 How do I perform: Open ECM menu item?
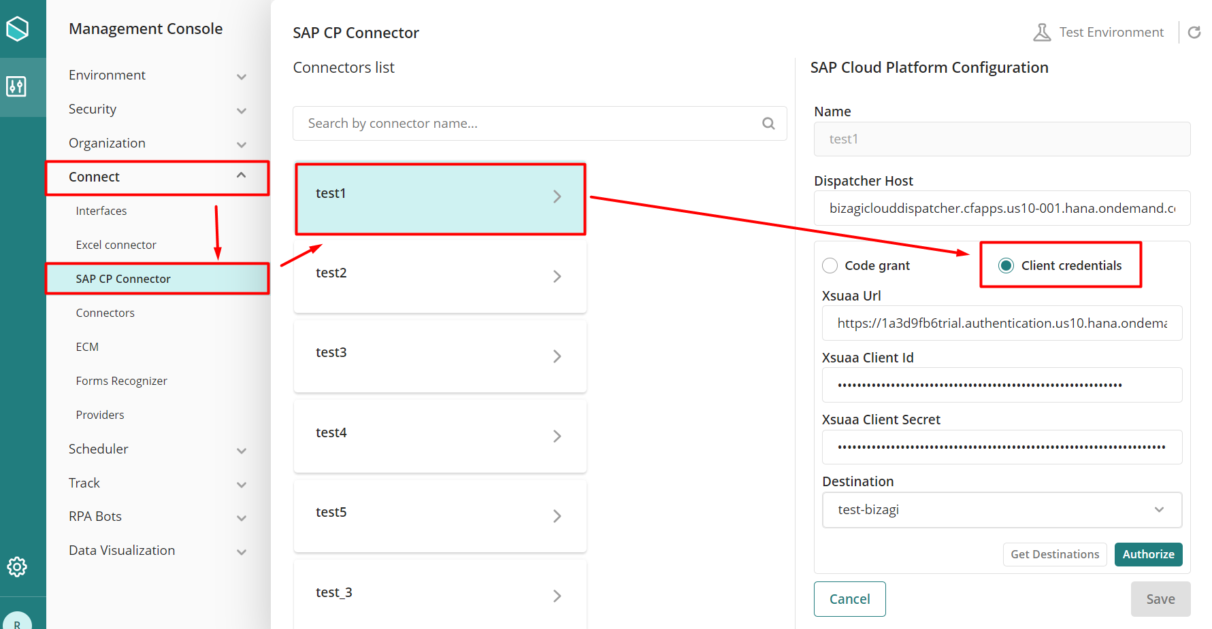click(87, 347)
